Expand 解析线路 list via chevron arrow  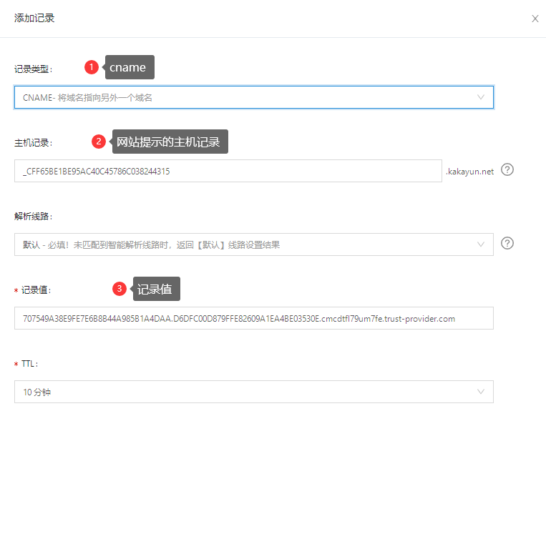[481, 244]
